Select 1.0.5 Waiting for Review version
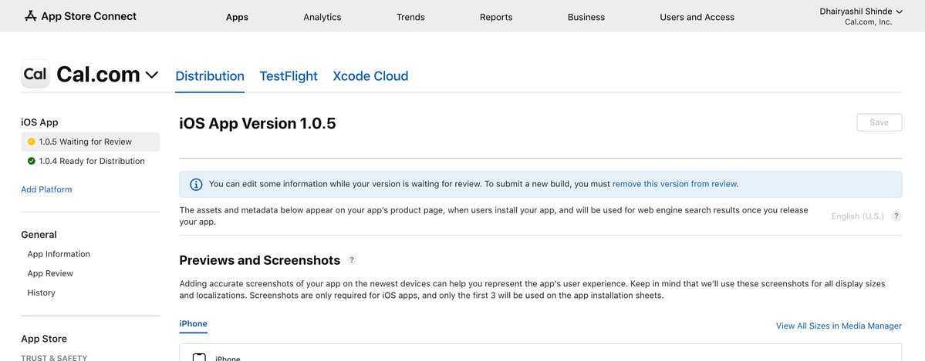This screenshot has height=361, width=925. click(90, 142)
